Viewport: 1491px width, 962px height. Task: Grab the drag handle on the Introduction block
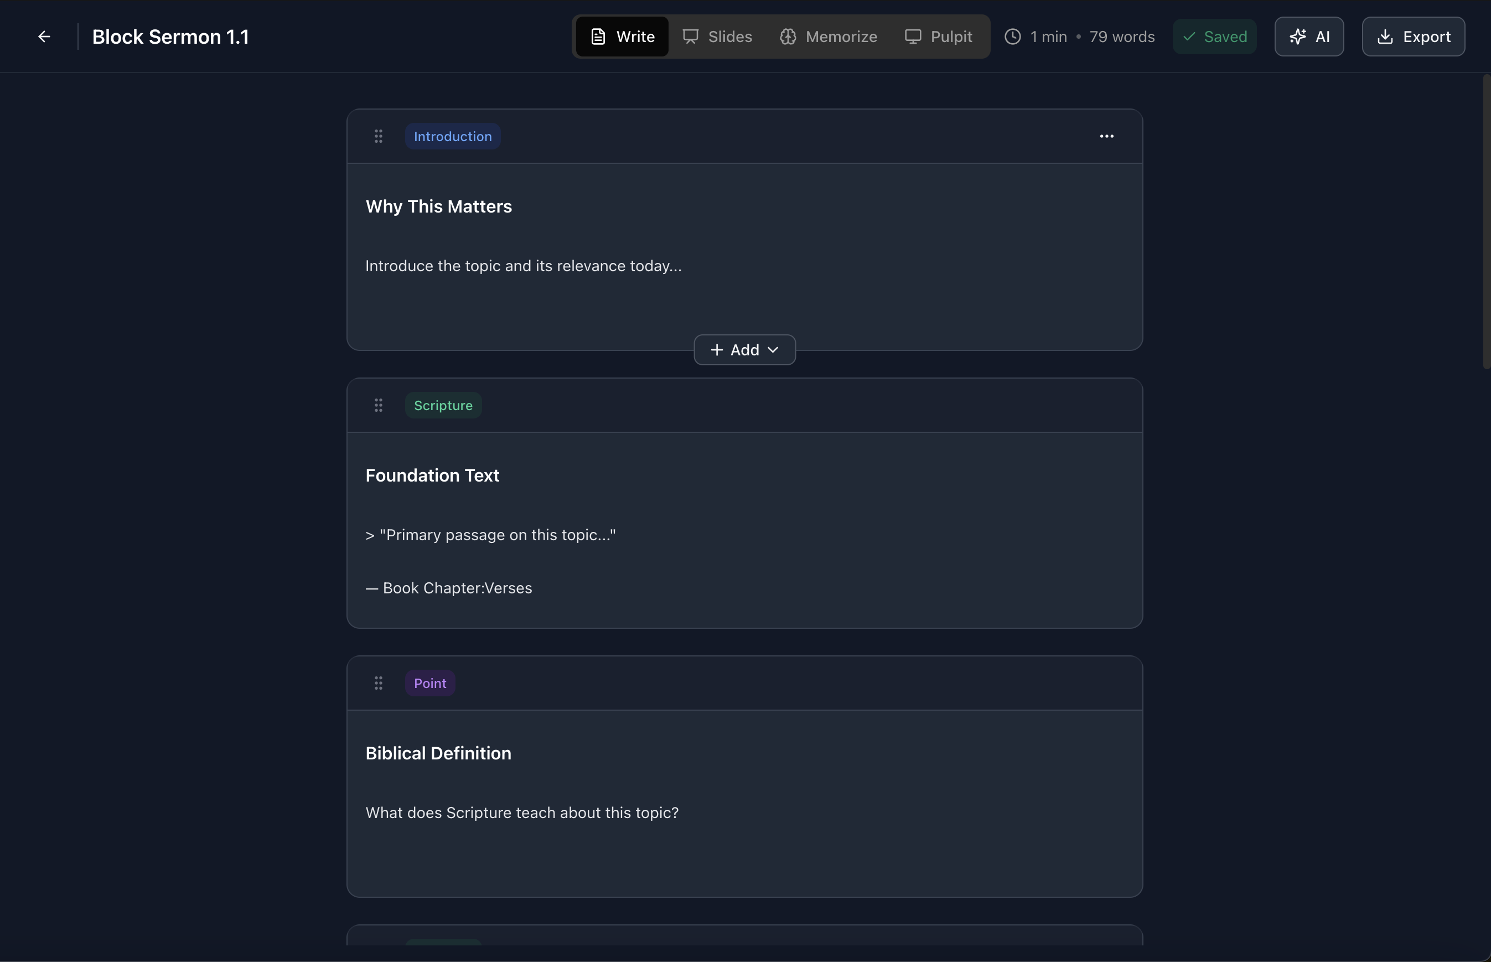[x=379, y=136]
